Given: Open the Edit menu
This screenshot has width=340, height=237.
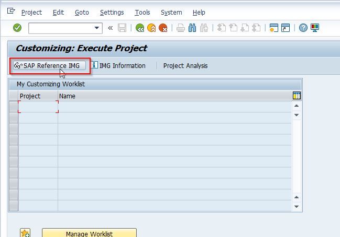Looking at the screenshot, I should click(58, 13).
